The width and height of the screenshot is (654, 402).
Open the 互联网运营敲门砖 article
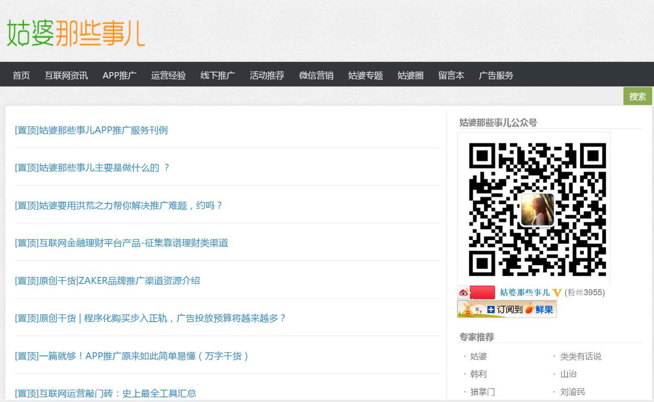pos(105,393)
